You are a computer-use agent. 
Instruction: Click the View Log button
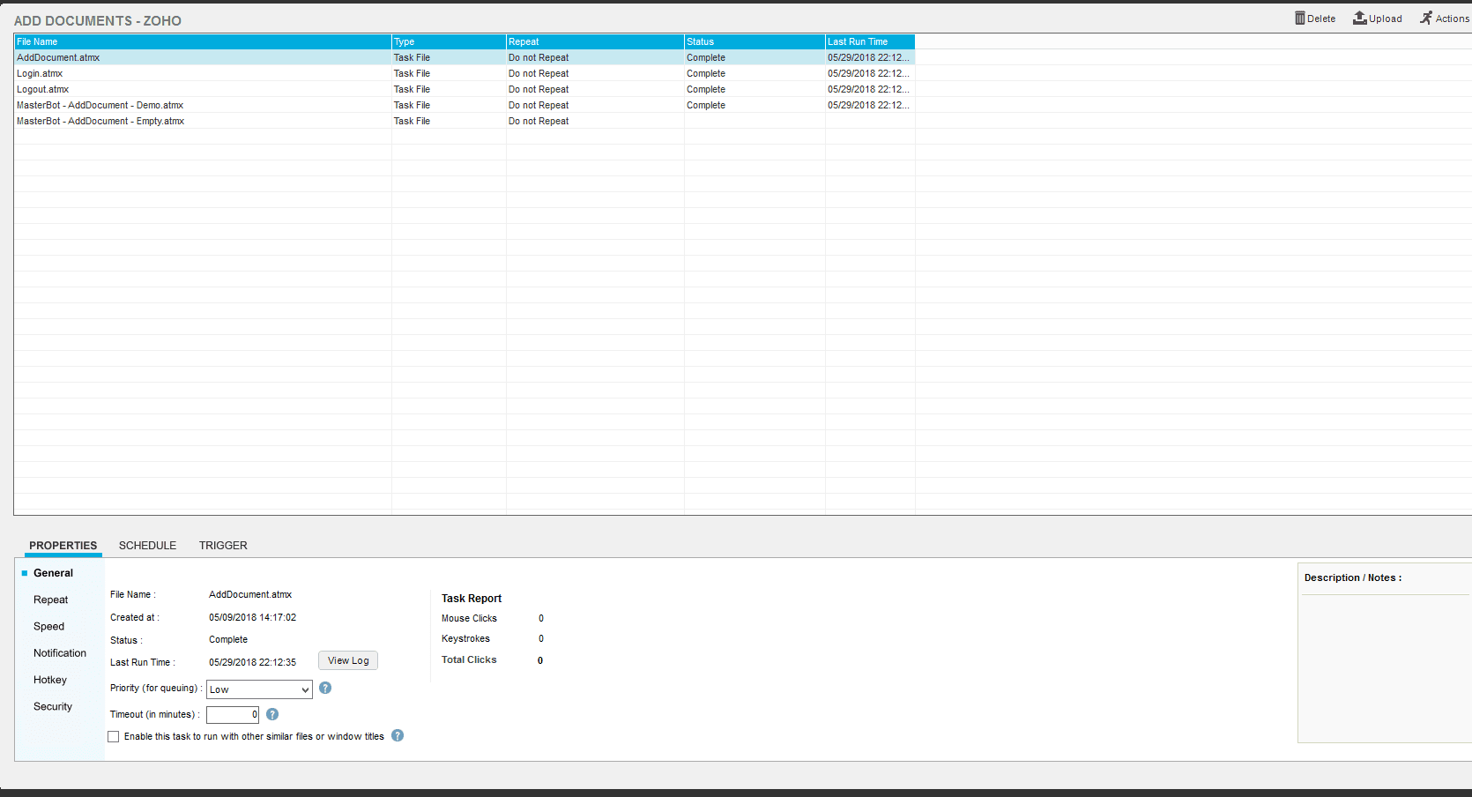(348, 660)
